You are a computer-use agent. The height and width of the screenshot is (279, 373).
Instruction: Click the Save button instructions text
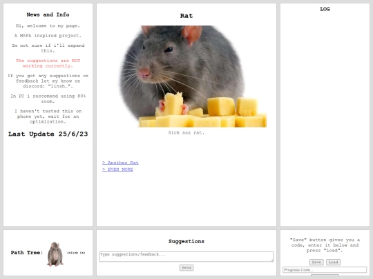tap(325, 245)
